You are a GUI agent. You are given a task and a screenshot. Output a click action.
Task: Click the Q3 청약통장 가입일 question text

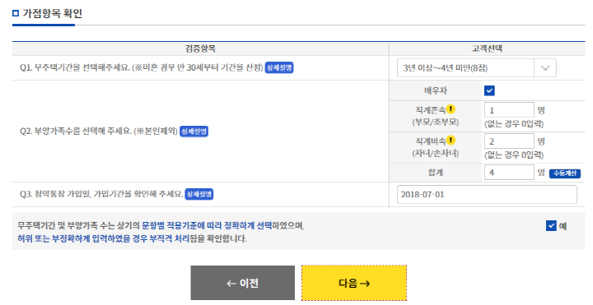point(101,194)
